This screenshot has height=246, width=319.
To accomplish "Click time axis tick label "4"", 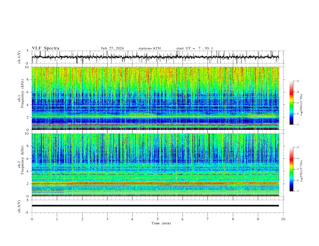I will (x=133, y=219).
